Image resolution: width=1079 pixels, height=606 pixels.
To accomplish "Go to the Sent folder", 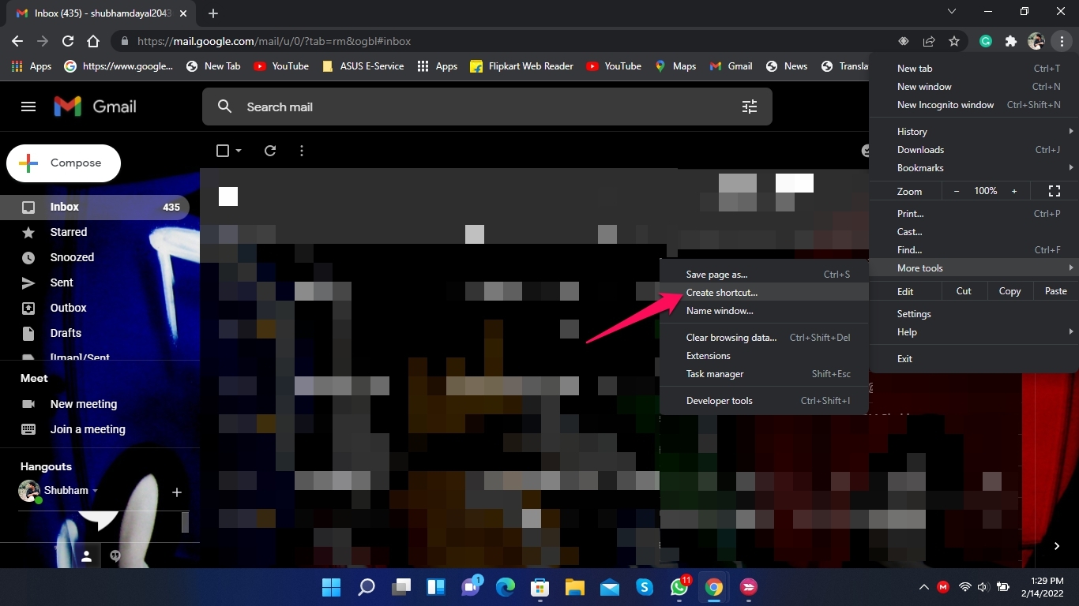I will pos(95,282).
